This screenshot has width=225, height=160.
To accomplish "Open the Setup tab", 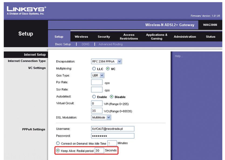I will click(59, 37).
